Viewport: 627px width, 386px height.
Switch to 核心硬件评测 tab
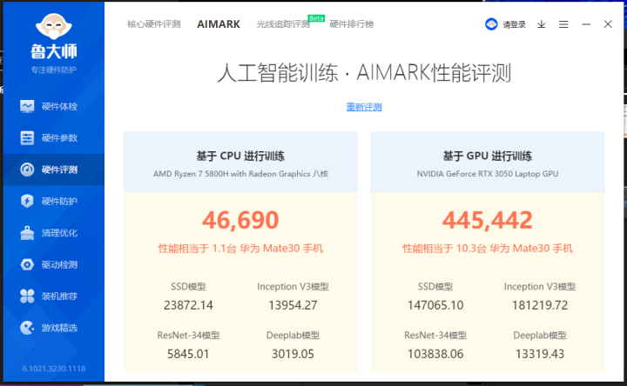154,24
